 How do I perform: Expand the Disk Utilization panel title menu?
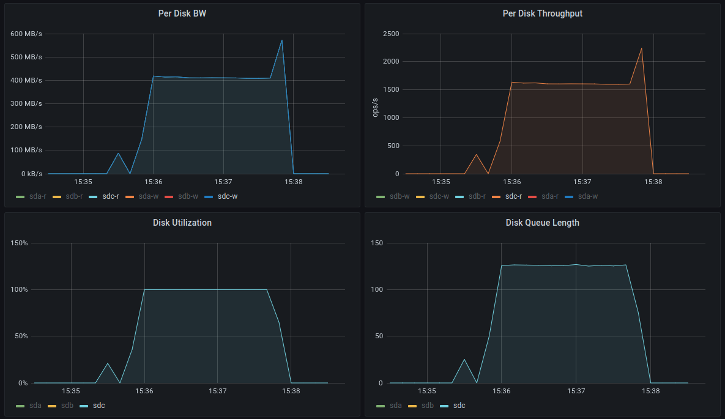tap(182, 223)
